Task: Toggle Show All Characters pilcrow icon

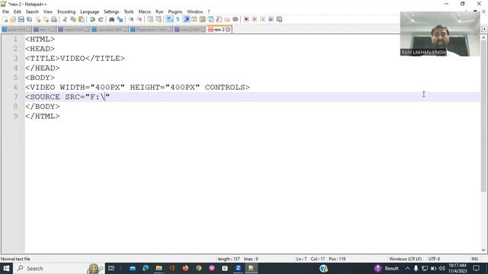Action: pyautogui.click(x=178, y=19)
